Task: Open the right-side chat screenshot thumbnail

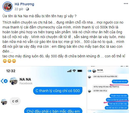Action: click(x=108, y=88)
